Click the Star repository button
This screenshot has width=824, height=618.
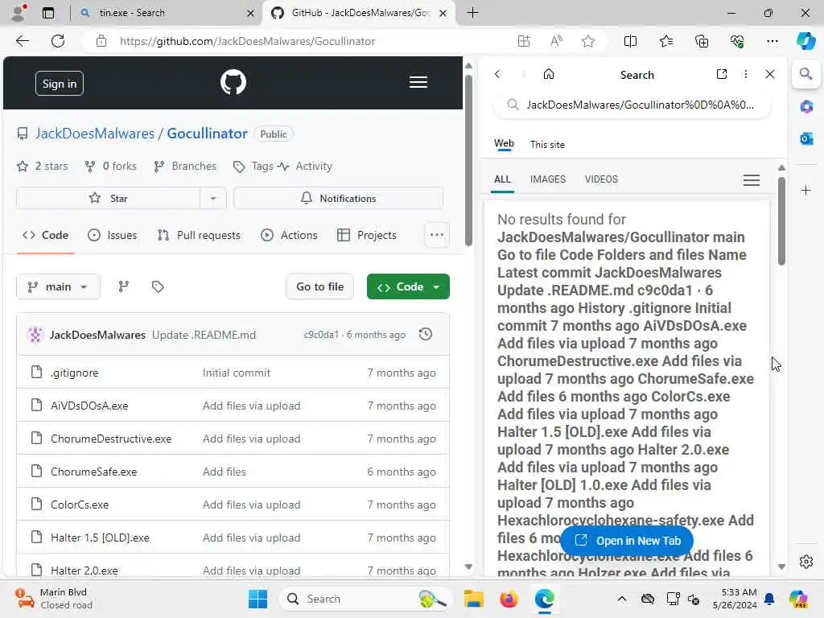pyautogui.click(x=109, y=198)
